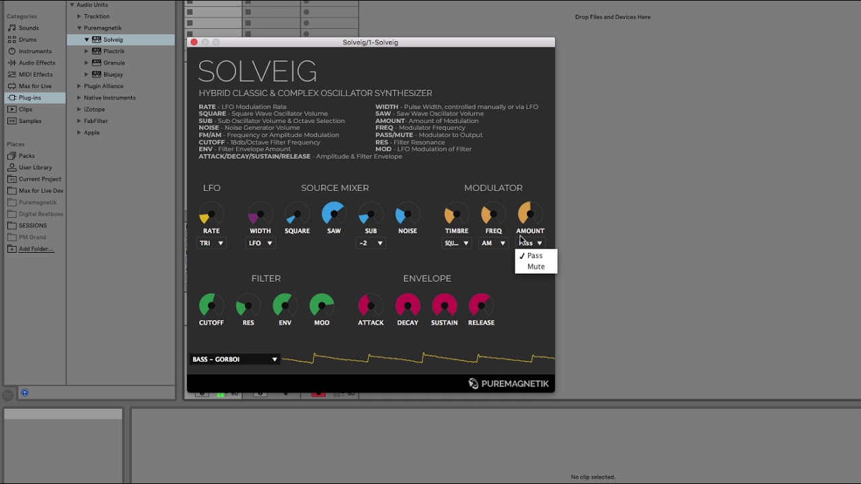Screen dimensions: 861x484
Task: Click the Puremagnetik logo
Action: (x=509, y=384)
